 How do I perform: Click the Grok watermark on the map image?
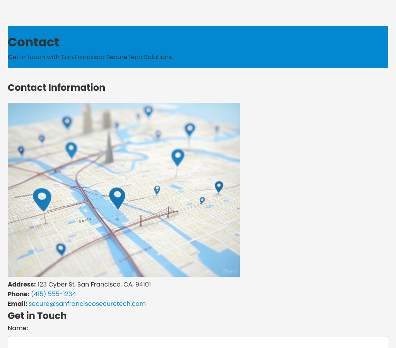230,271
